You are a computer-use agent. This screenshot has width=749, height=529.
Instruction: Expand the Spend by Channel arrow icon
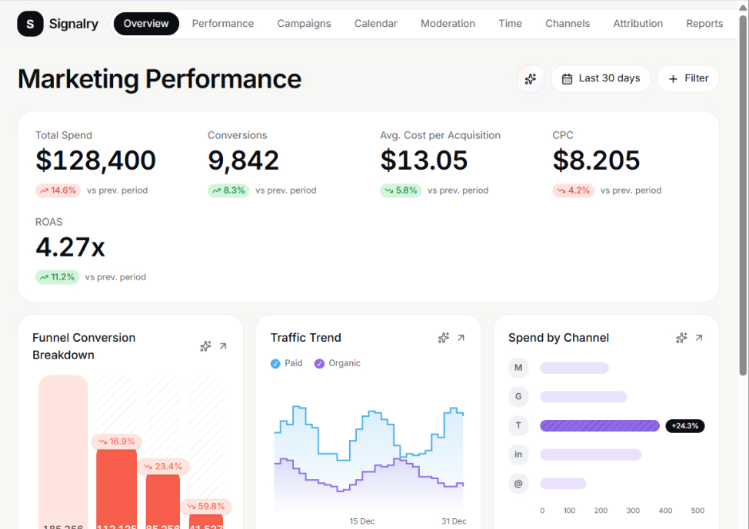[699, 338]
